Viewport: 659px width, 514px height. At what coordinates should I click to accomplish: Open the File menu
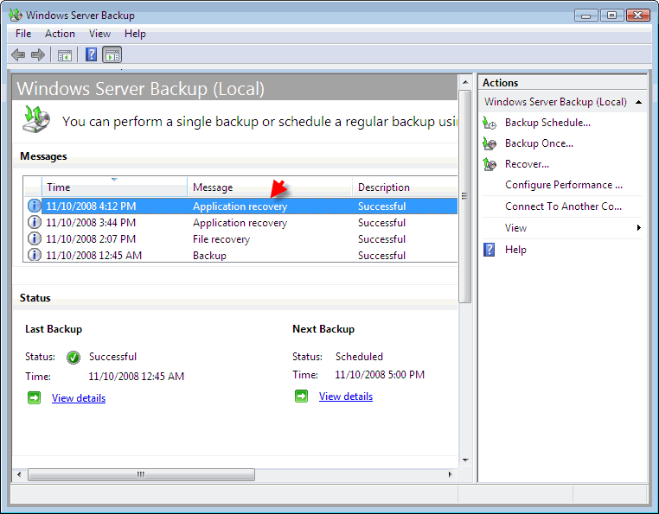(x=23, y=34)
